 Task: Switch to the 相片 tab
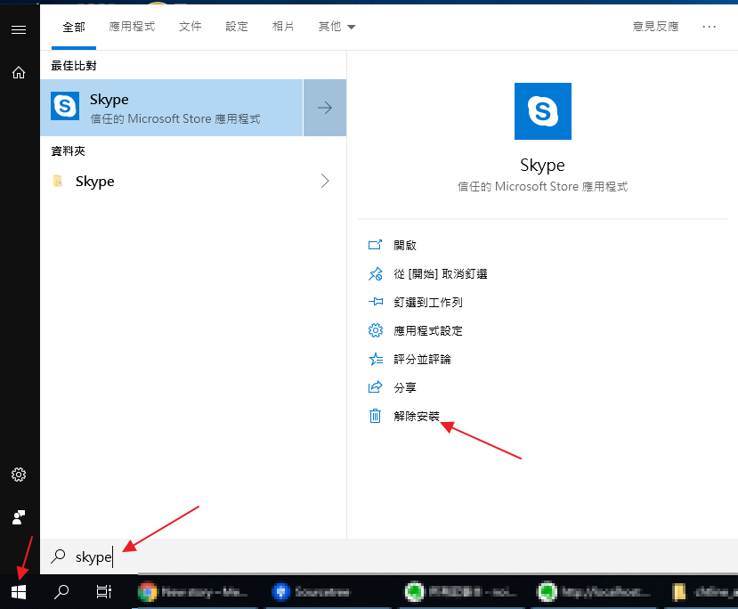pos(283,27)
